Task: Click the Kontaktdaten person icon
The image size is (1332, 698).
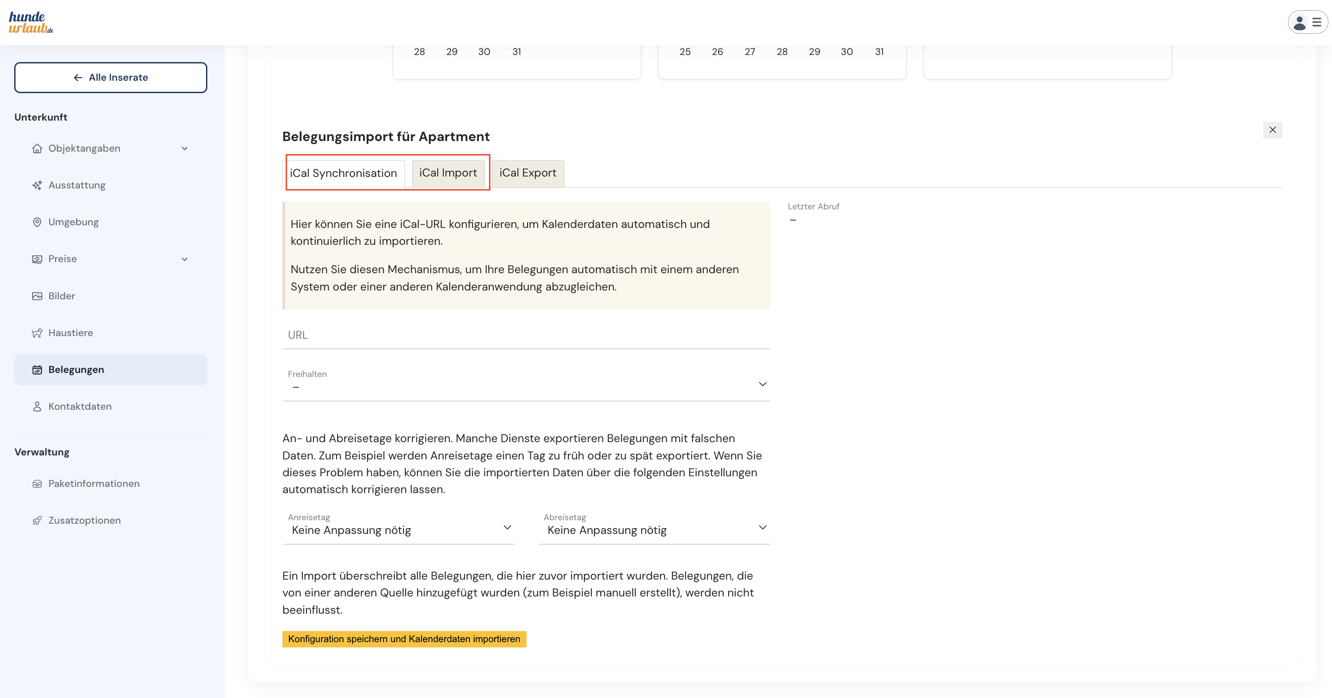Action: click(37, 407)
